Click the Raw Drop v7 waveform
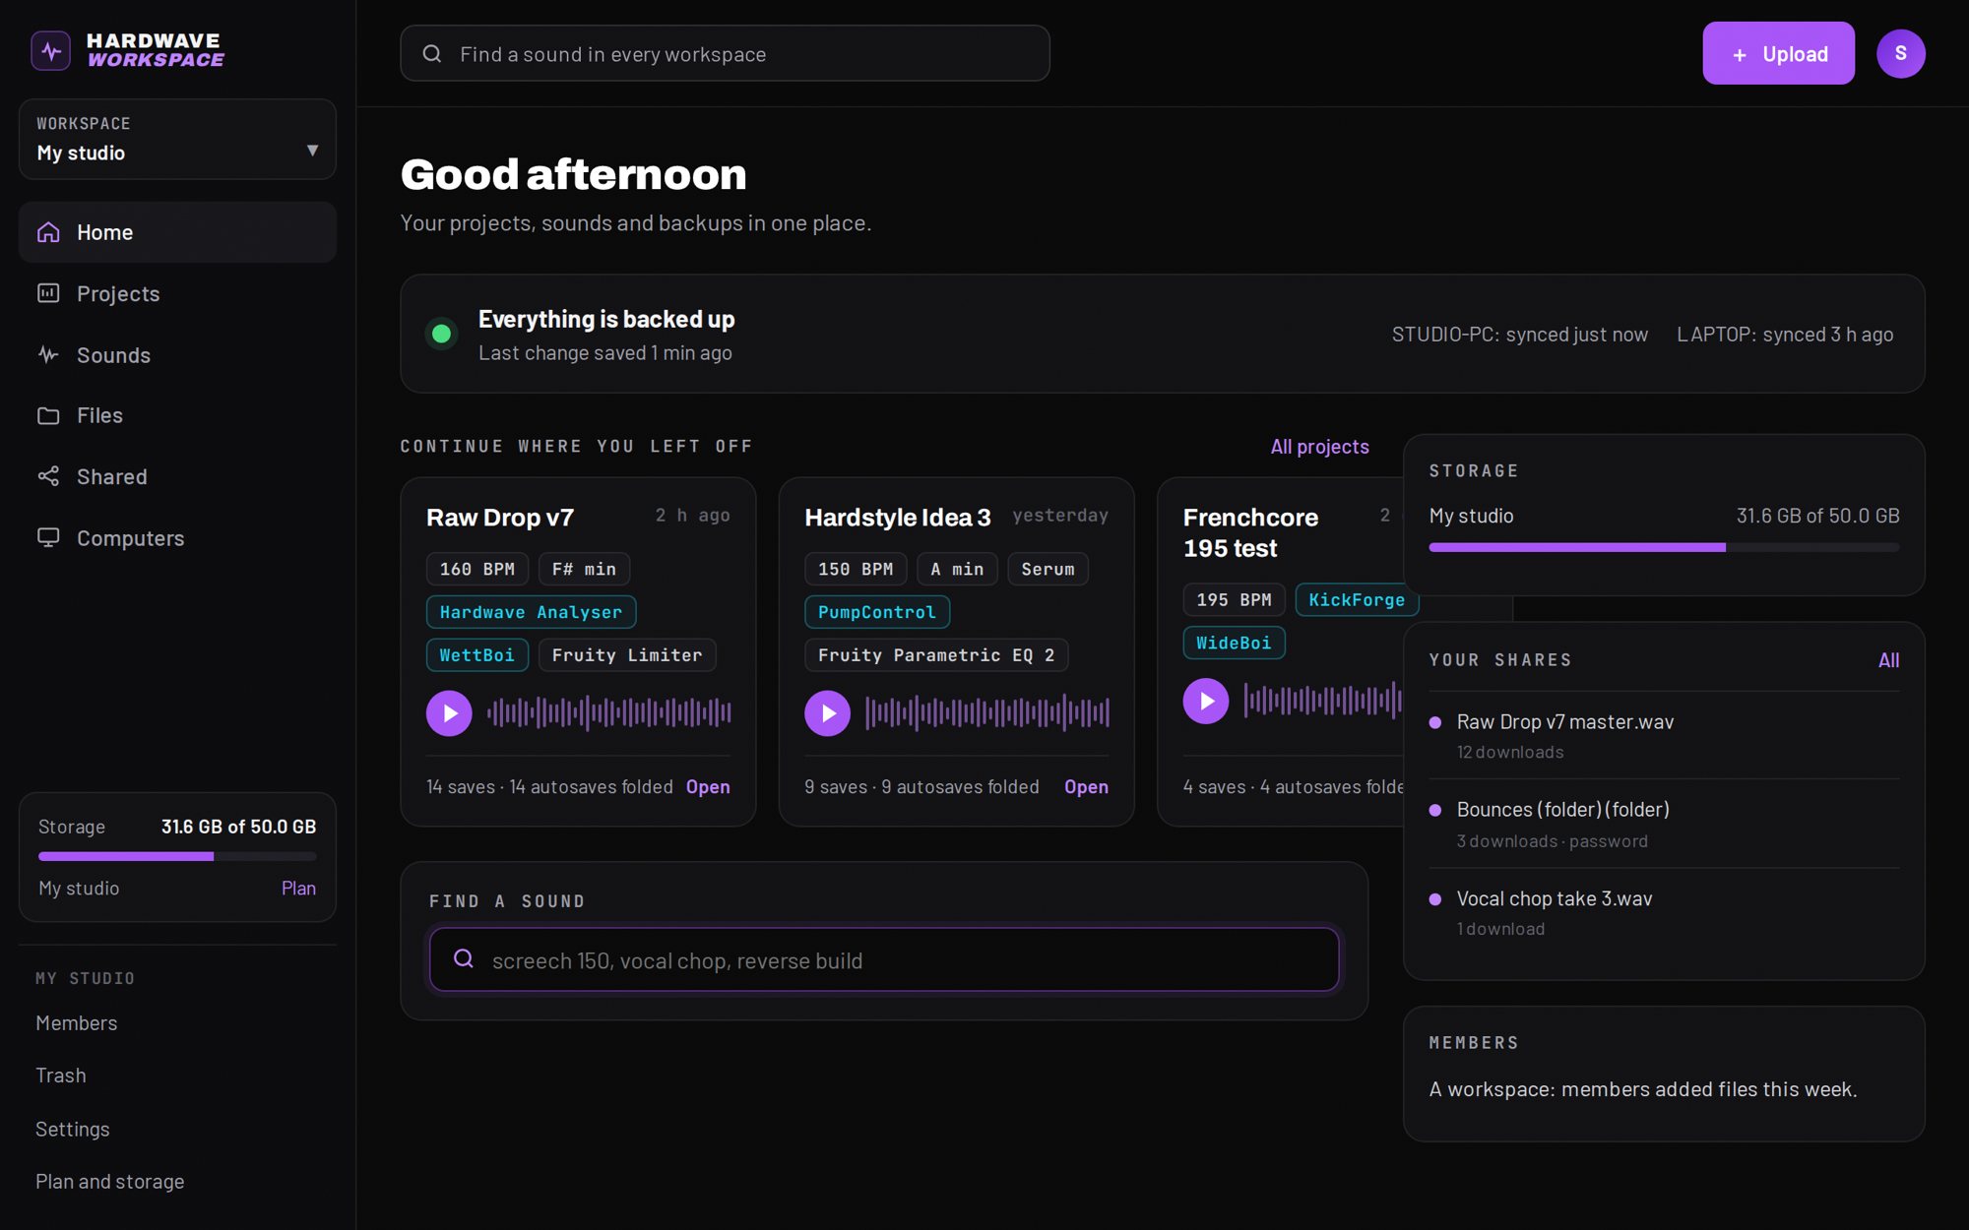The width and height of the screenshot is (1969, 1230). (608, 712)
